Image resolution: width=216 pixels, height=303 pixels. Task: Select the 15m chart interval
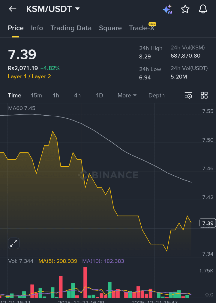point(36,96)
